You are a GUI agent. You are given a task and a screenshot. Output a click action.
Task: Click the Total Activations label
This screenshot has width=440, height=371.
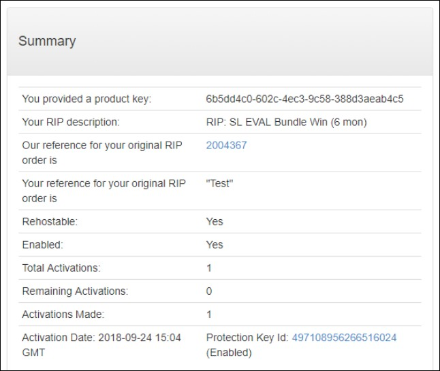[x=61, y=268]
